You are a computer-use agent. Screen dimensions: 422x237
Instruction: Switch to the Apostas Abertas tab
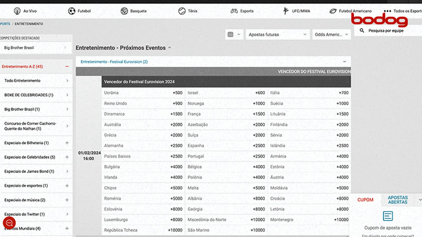(397, 200)
